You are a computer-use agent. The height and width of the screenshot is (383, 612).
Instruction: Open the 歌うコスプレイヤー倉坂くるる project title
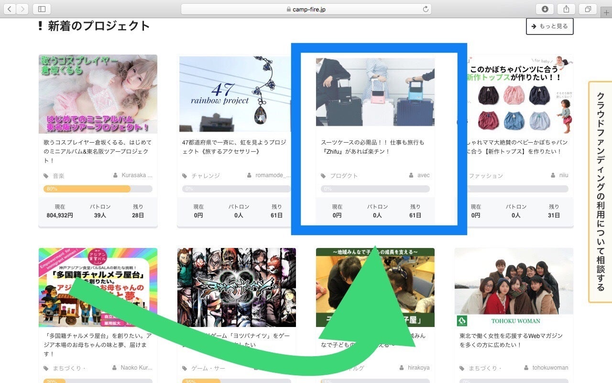[98, 152]
